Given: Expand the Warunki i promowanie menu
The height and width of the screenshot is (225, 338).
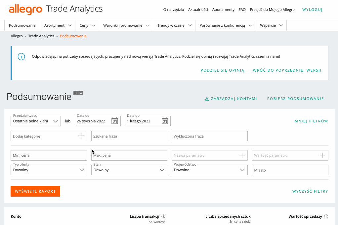Looking at the screenshot, I should coord(126,25).
